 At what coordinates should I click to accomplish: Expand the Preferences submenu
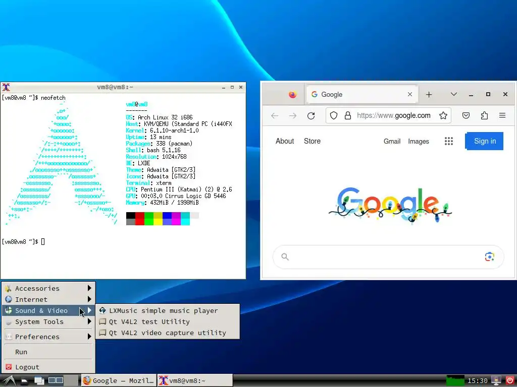point(48,337)
